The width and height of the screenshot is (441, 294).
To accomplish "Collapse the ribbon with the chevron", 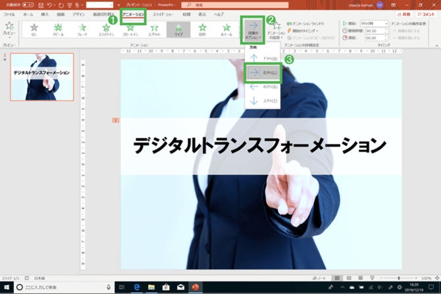I will point(436,45).
